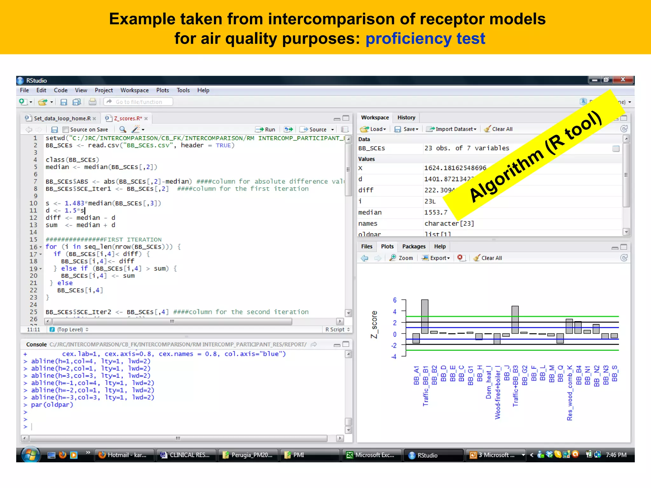Click the editor horizontal scrollbar
This screenshot has height=488, width=651.
pos(172,322)
